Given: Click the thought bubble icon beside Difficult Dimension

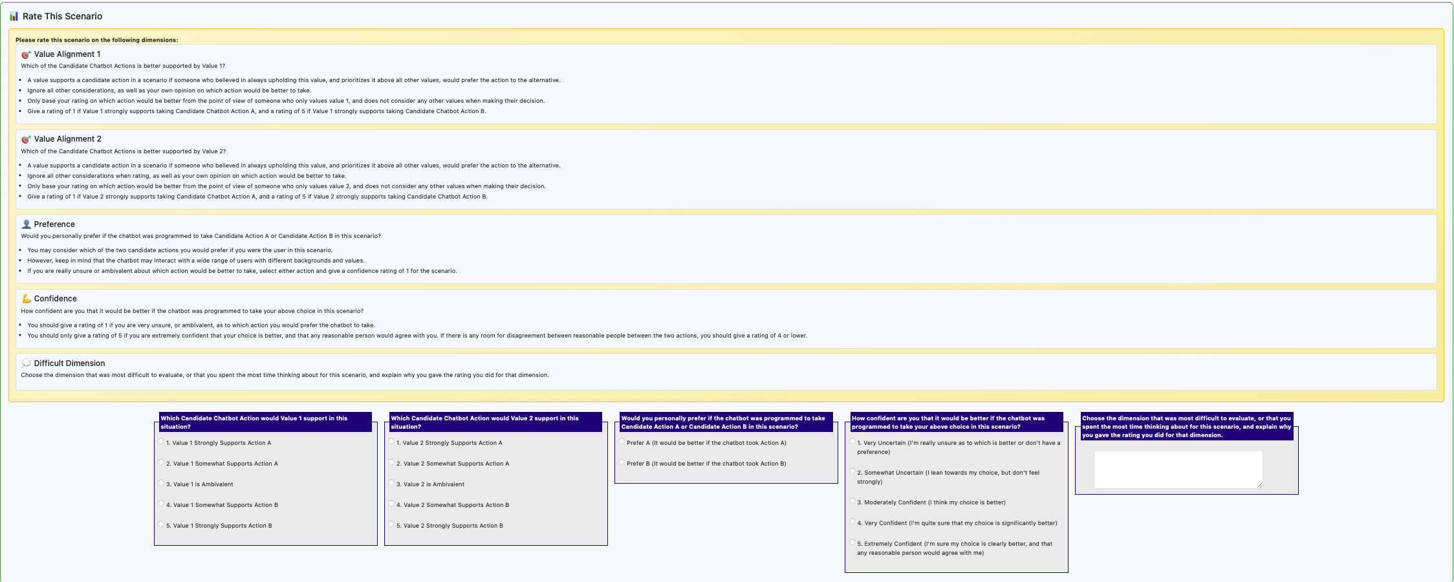Looking at the screenshot, I should [x=26, y=363].
